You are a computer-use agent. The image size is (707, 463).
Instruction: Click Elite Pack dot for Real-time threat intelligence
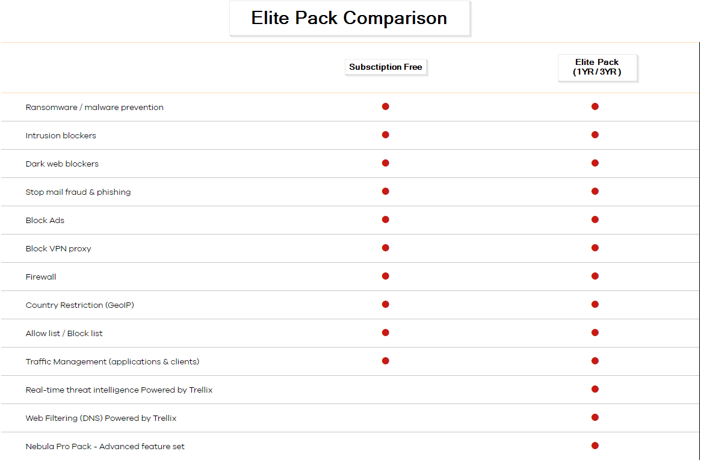(x=595, y=389)
